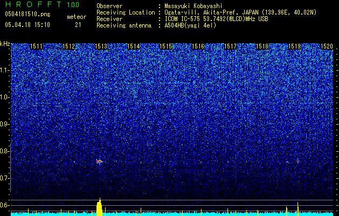Click the "Receiving antenna" label
This screenshot has height=216, width=339.
point(124,25)
